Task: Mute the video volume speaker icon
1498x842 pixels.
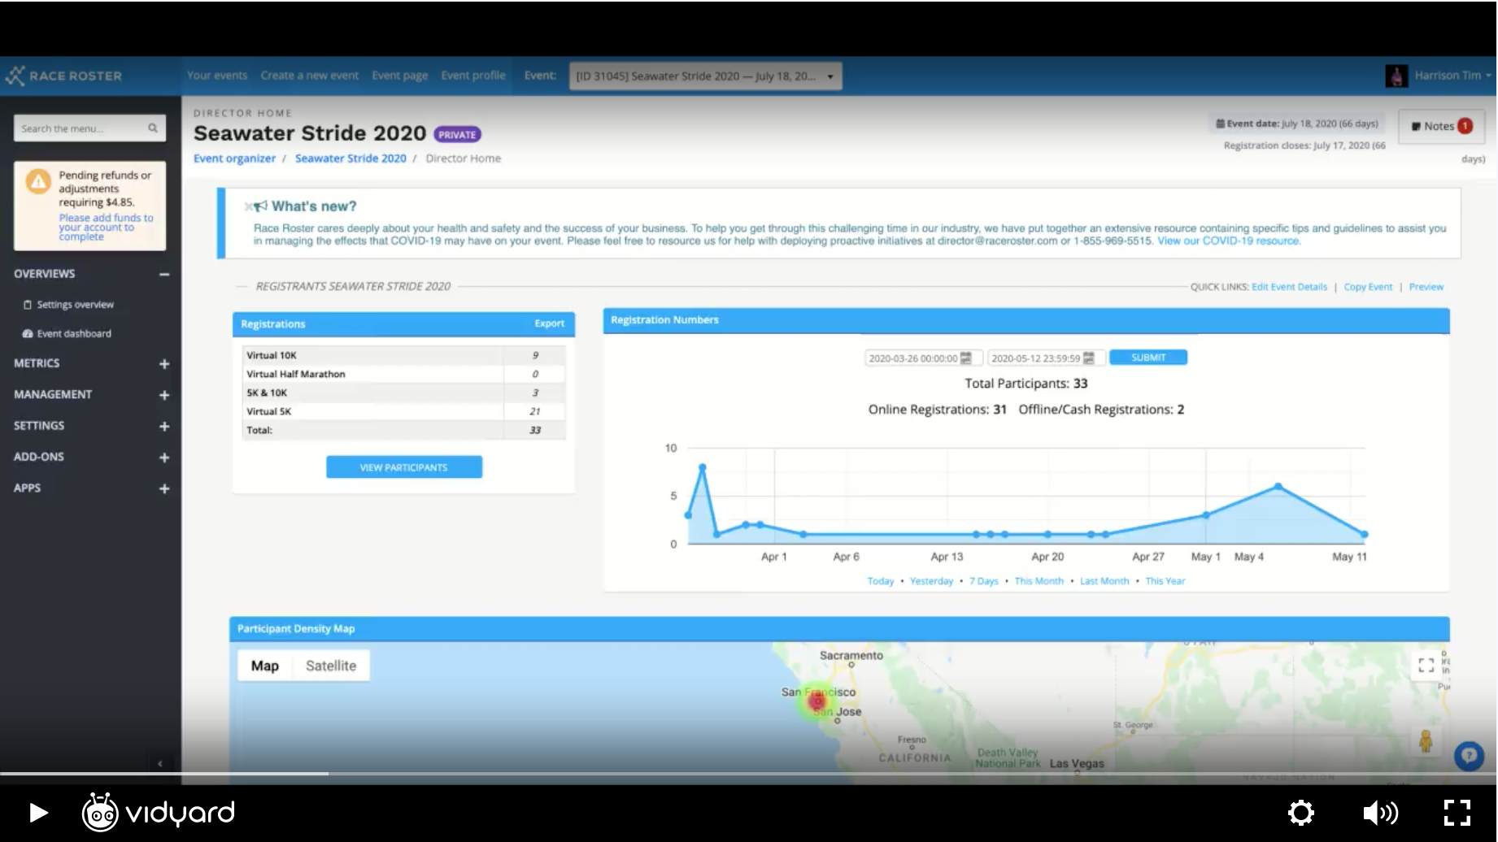Action: click(1379, 812)
